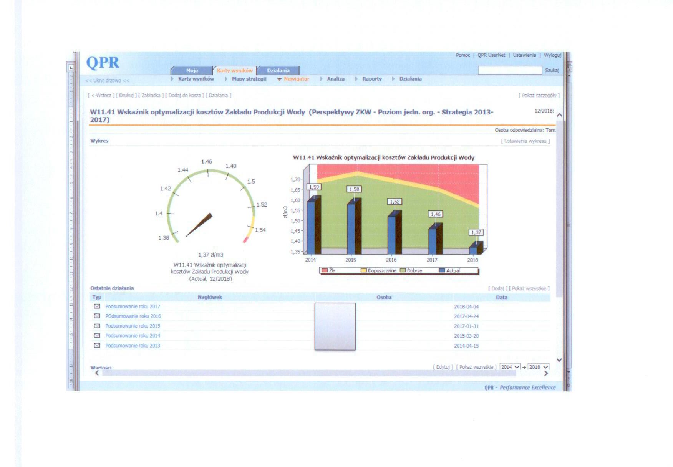
Task: Click envelope icon for Podsumowanie roku 2013
Action: (97, 346)
